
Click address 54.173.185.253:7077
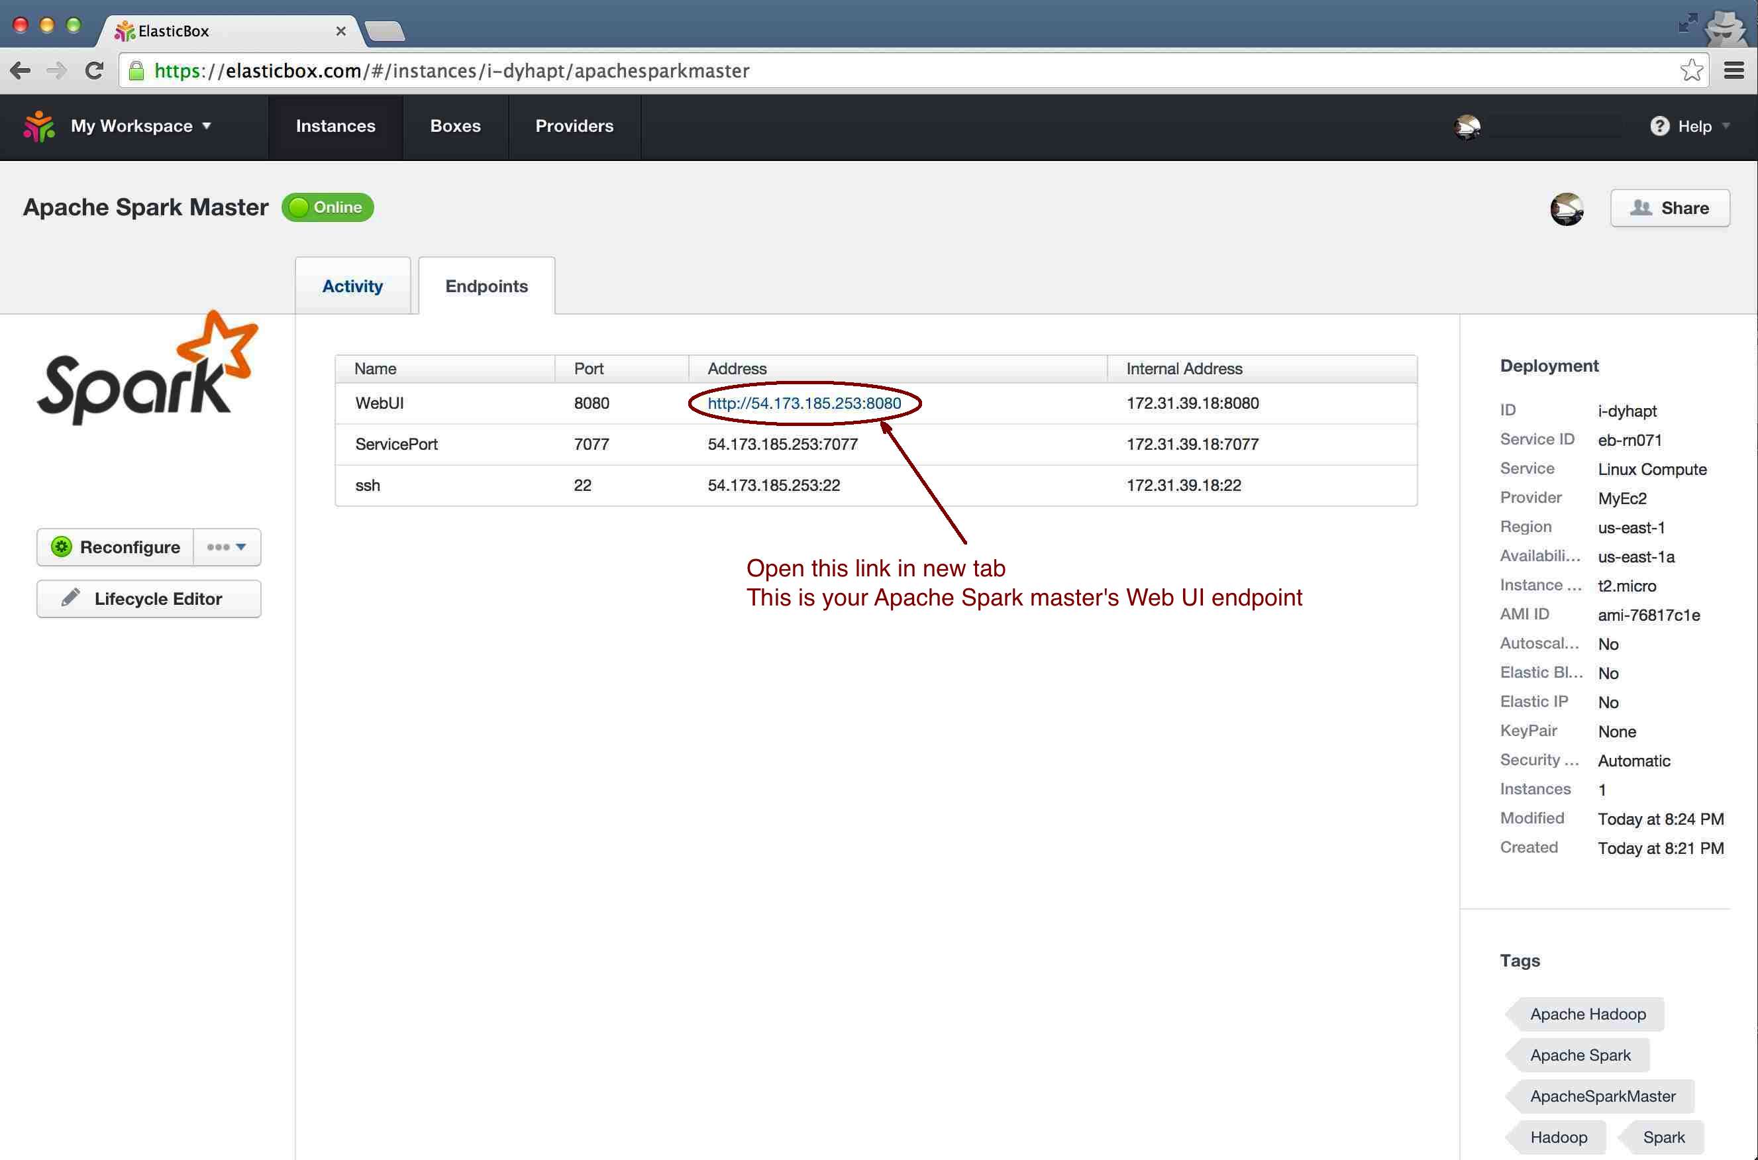(x=782, y=444)
